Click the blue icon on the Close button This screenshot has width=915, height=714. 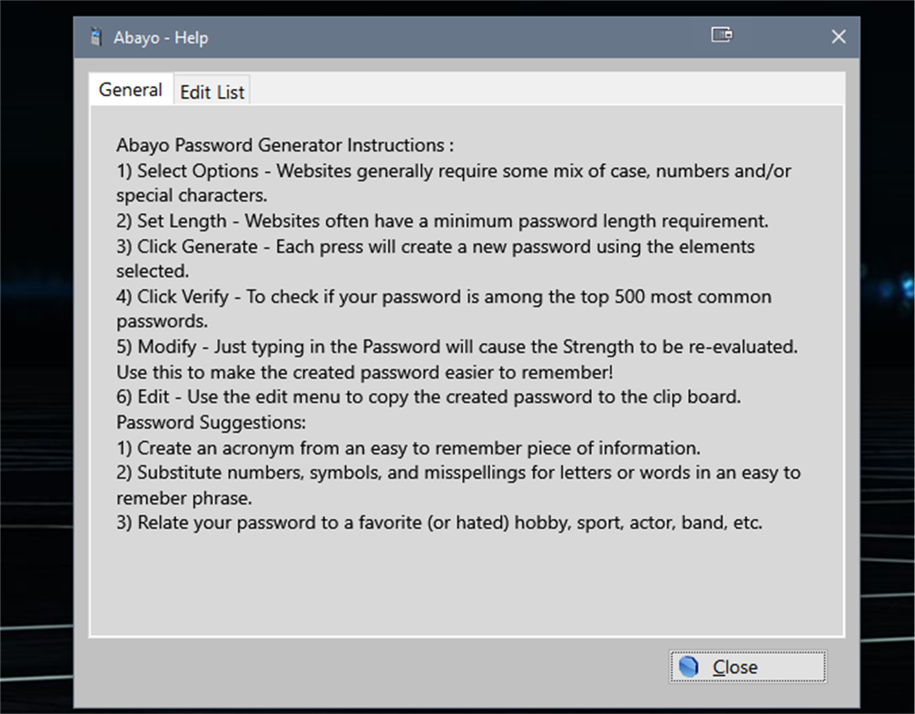[689, 667]
